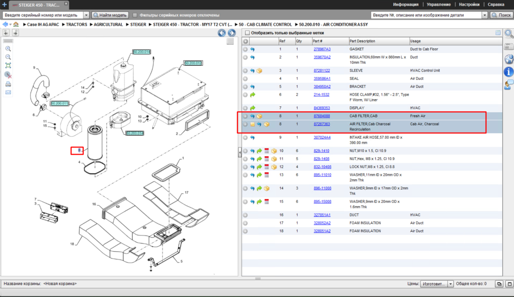
Task: Click the red list icon on row 13
Action: (x=266, y=175)
